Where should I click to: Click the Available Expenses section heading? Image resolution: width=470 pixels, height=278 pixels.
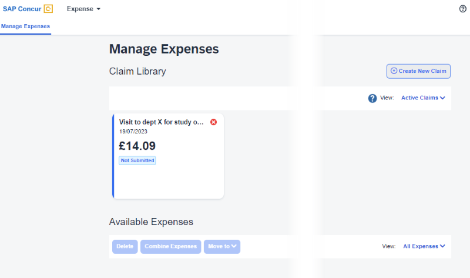151,222
